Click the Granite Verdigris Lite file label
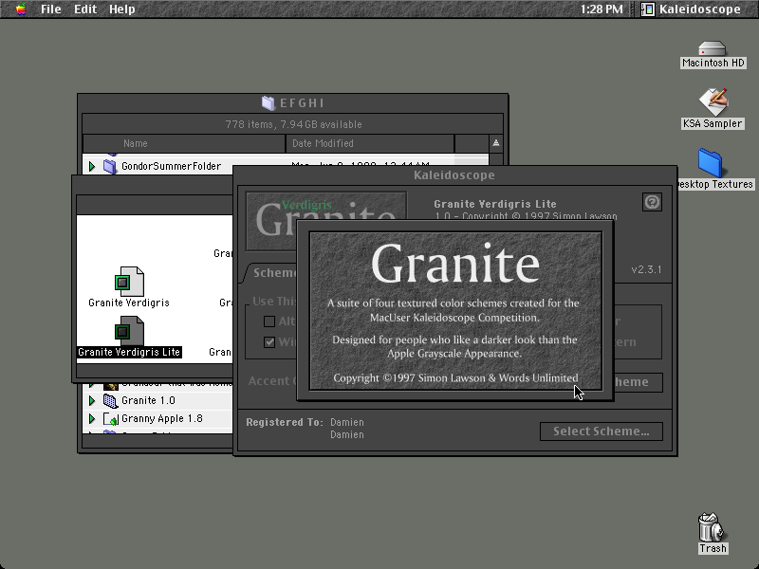This screenshot has height=569, width=759. click(x=129, y=352)
